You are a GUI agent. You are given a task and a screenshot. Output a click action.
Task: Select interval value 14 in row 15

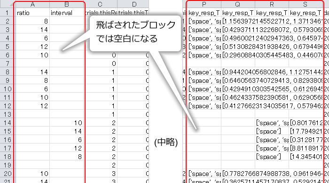(67, 131)
